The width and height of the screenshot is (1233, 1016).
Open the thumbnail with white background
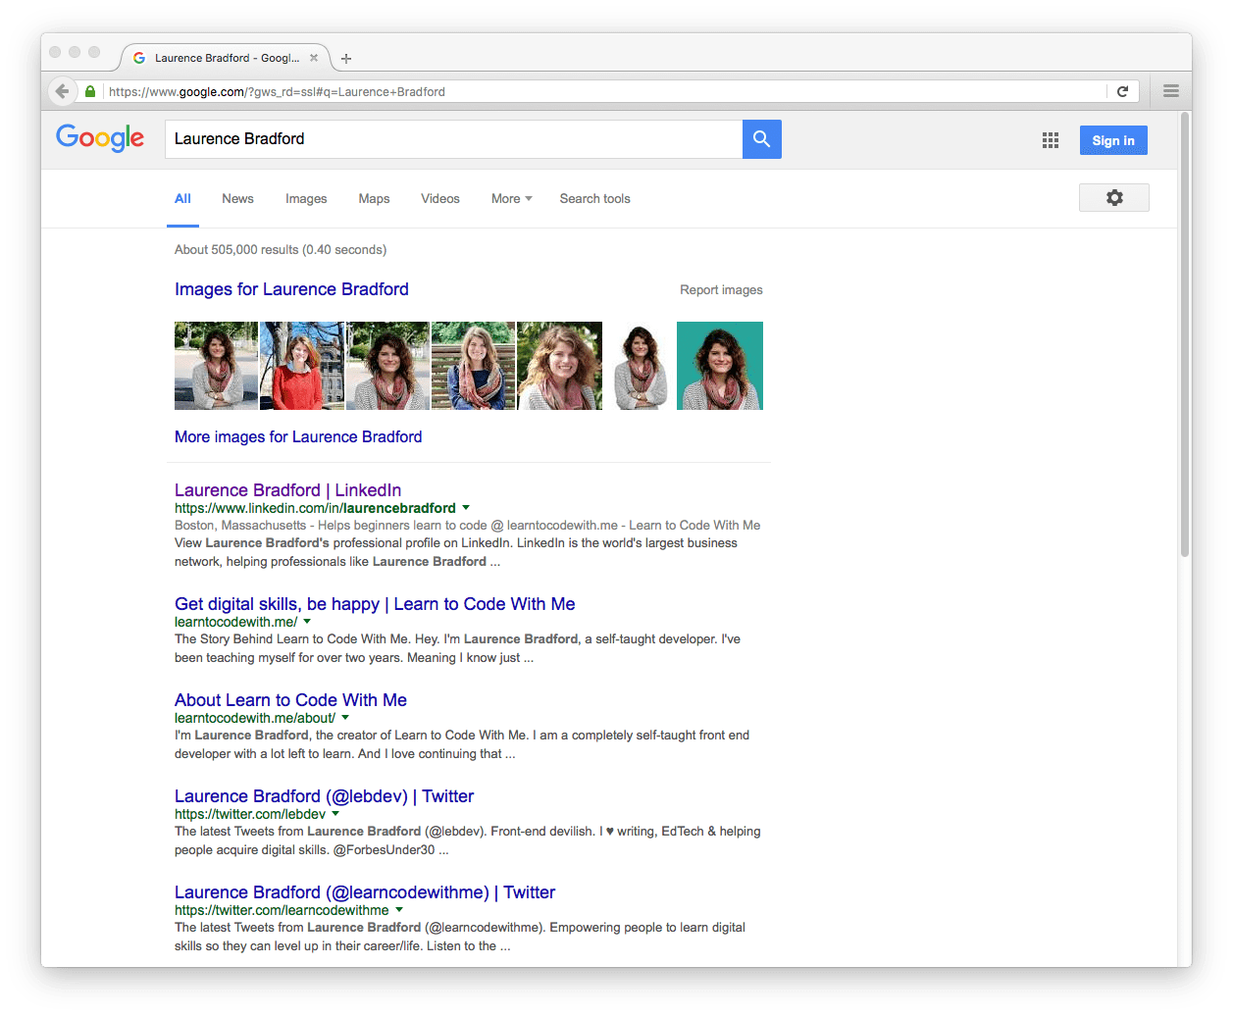click(x=640, y=366)
